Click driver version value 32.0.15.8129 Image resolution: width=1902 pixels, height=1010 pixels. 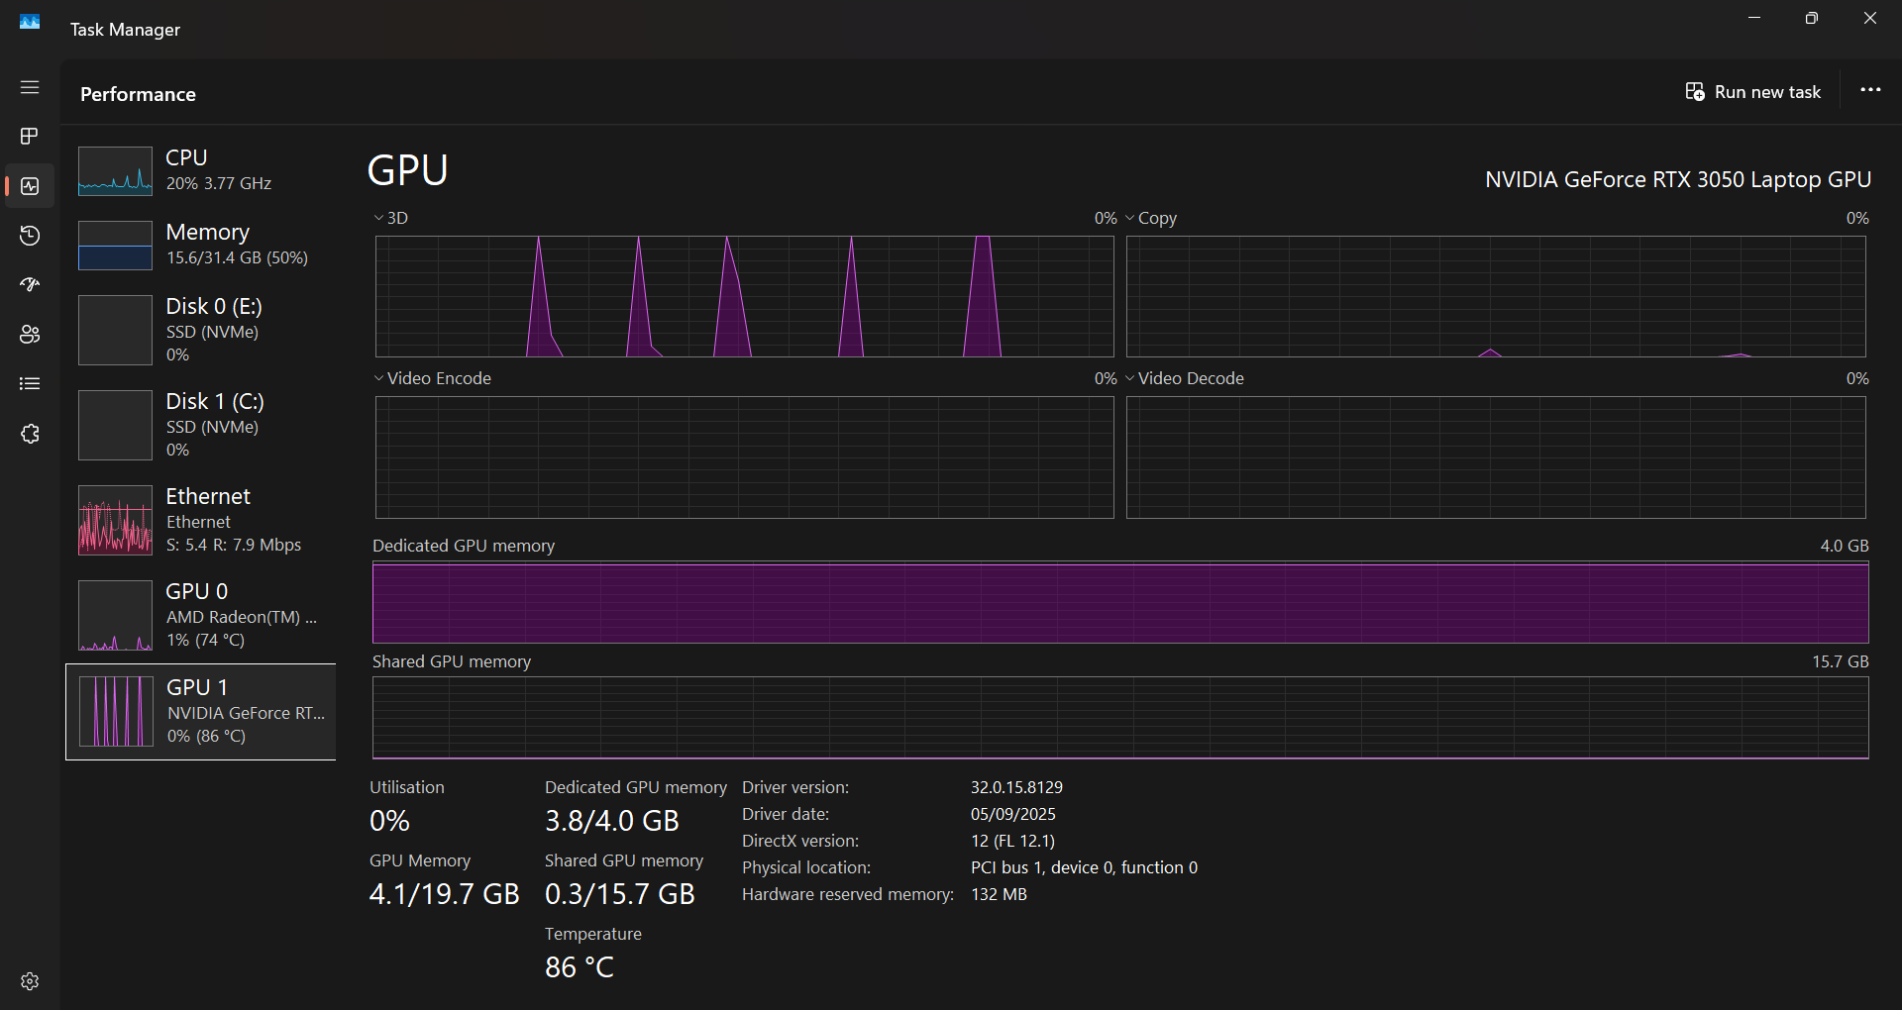(x=1016, y=787)
